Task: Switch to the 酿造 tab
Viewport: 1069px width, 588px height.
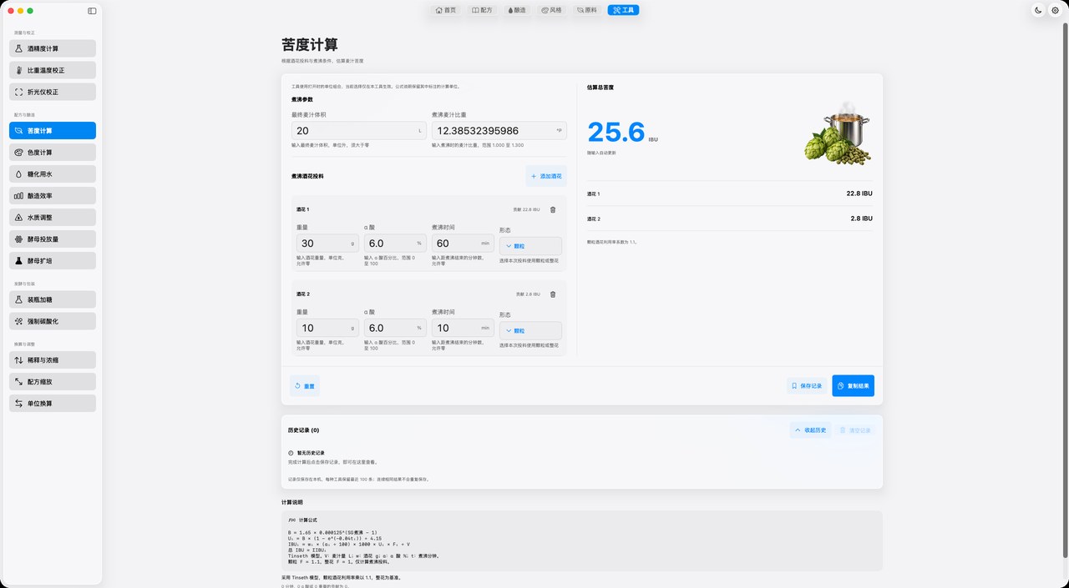Action: pyautogui.click(x=516, y=10)
